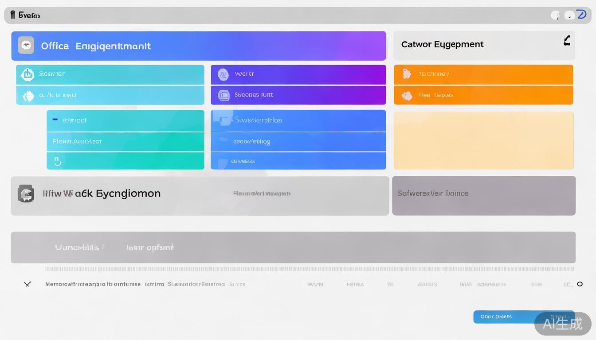Click the striped ruler below the gray bar
This screenshot has height=340, width=596.
click(310, 269)
